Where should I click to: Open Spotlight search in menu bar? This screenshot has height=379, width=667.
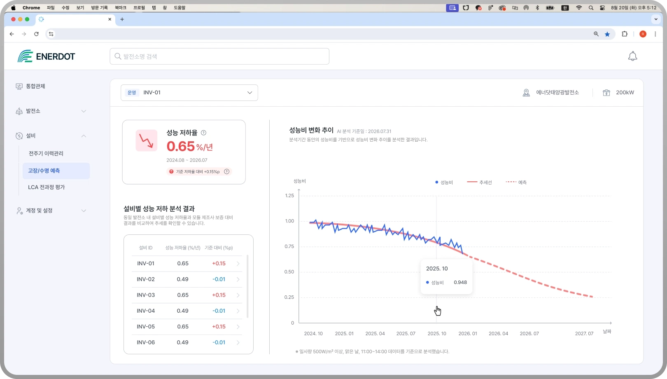[591, 8]
